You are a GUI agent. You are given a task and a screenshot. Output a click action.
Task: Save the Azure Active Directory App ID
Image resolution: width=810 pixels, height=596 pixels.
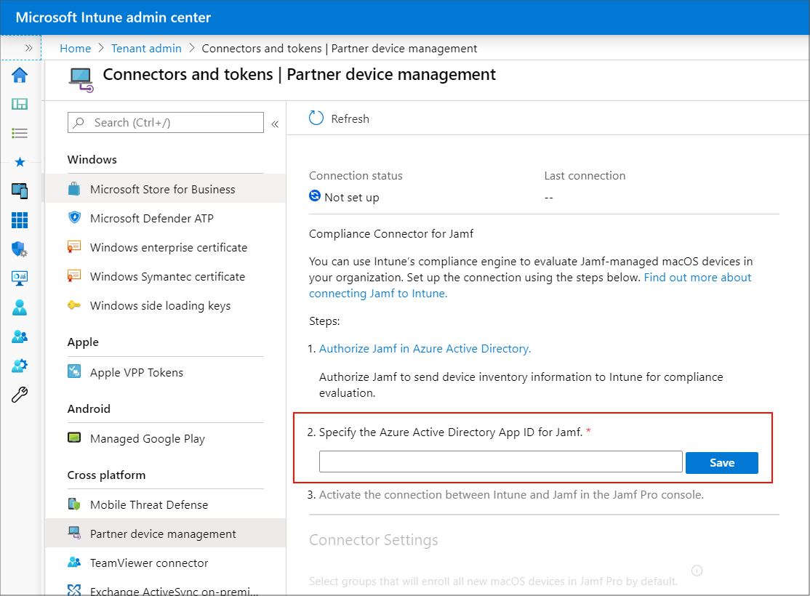click(721, 462)
